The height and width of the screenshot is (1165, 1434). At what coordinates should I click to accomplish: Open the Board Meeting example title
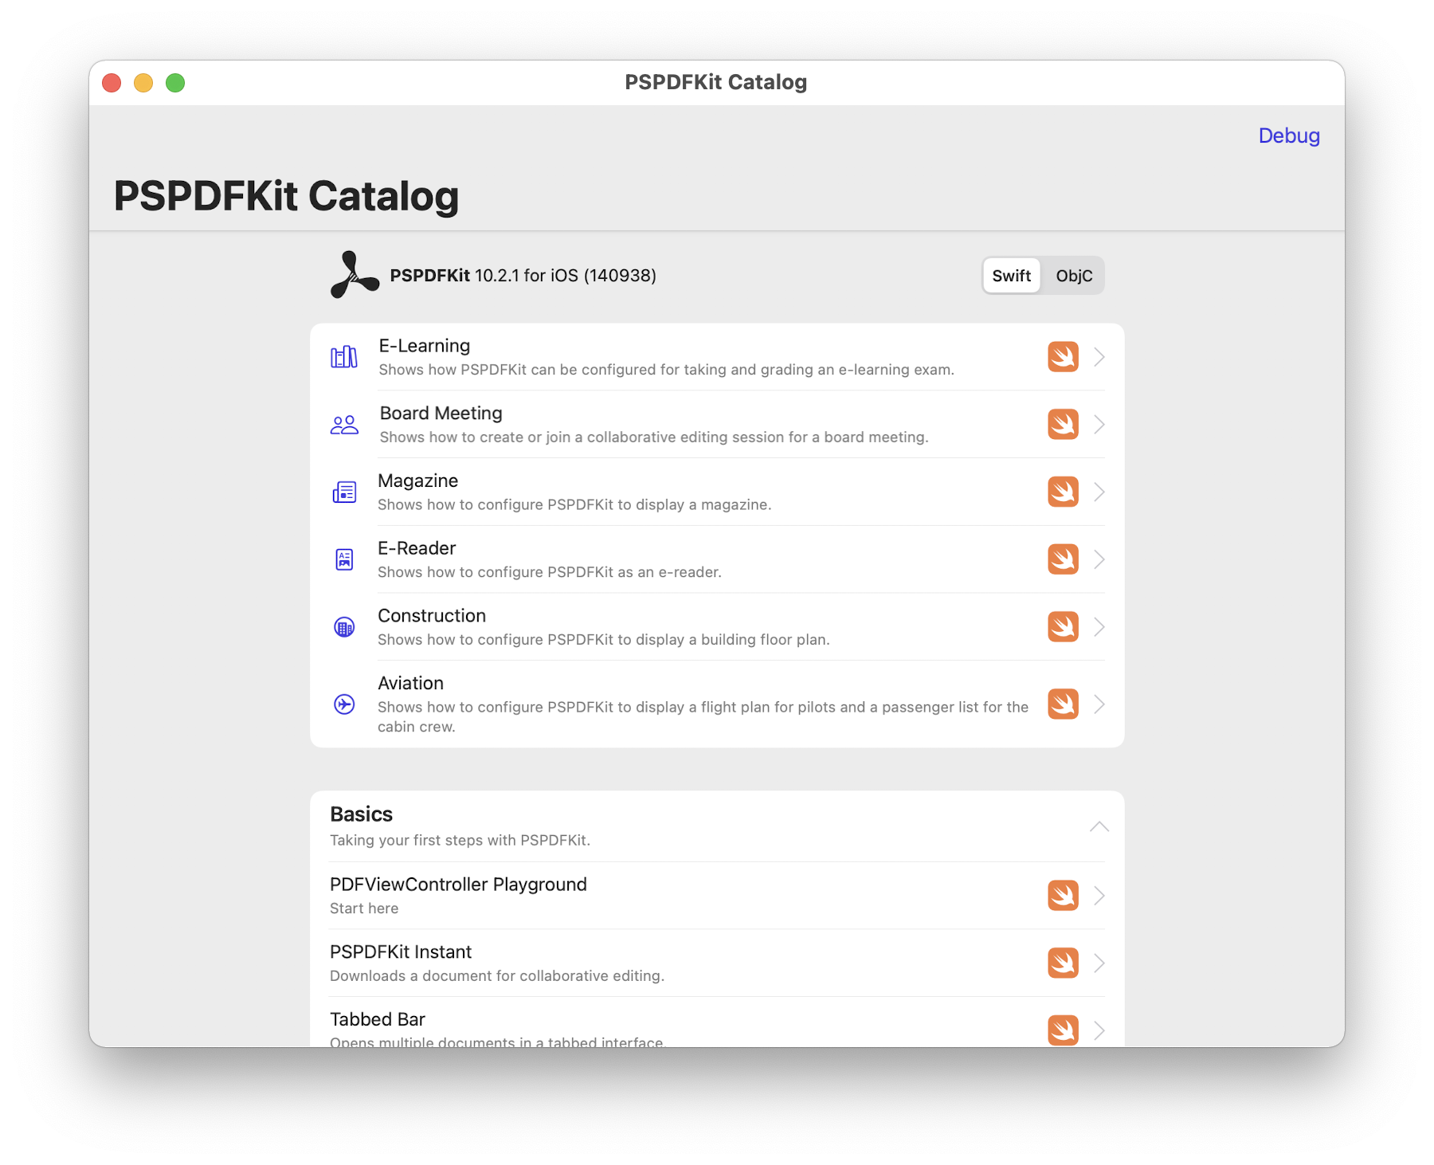click(441, 413)
